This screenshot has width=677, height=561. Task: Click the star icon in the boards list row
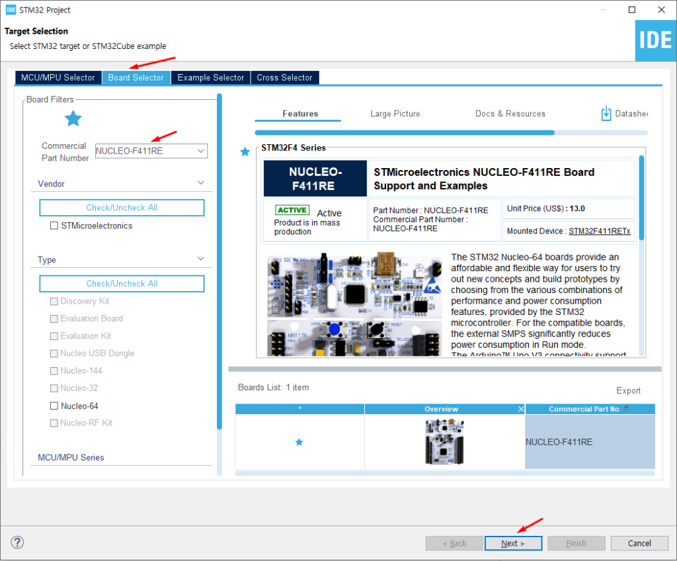299,442
